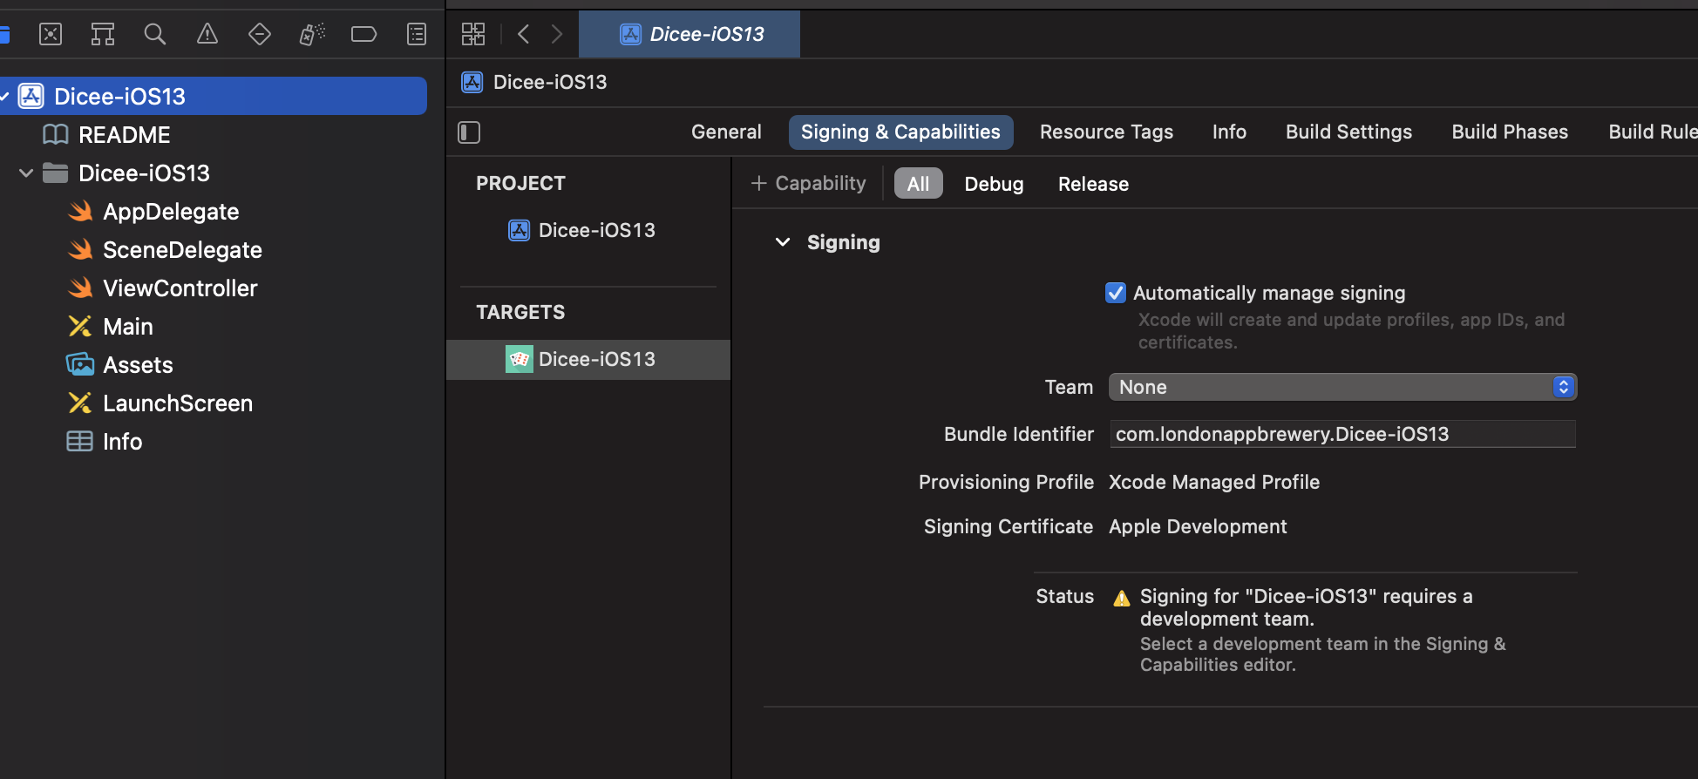Hide the project and targets list sidebar
This screenshot has width=1698, height=779.
pos(469,132)
